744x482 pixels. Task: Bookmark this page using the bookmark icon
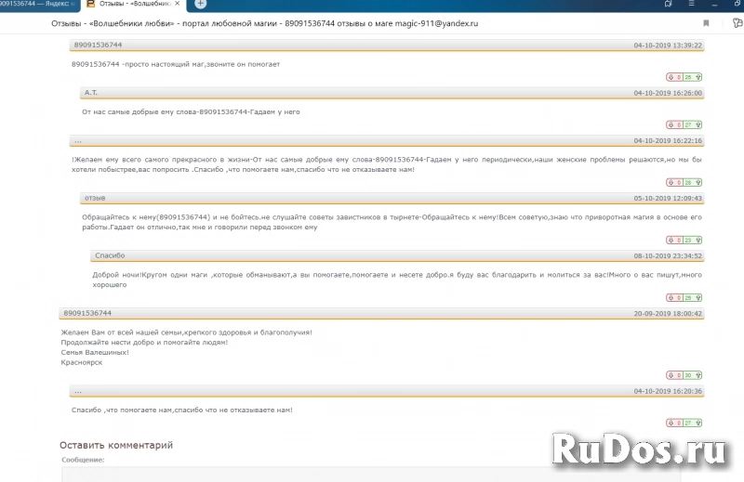(x=706, y=23)
